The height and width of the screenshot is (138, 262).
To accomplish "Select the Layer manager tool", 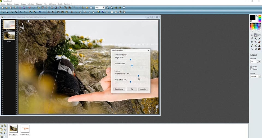I will (255, 35).
